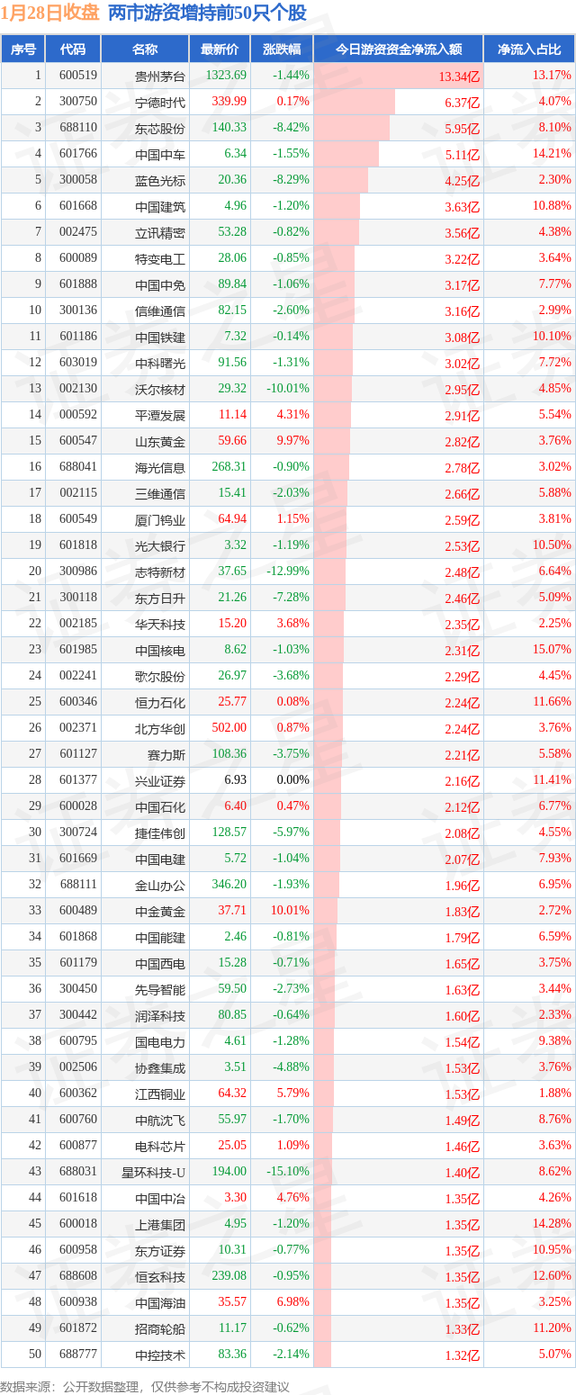Click the stock name 金山办公
The height and width of the screenshot is (1395, 576).
[160, 886]
